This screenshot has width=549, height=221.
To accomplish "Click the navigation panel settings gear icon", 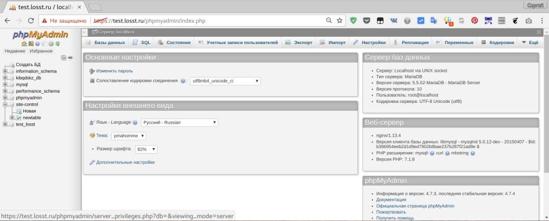I will [51, 44].
